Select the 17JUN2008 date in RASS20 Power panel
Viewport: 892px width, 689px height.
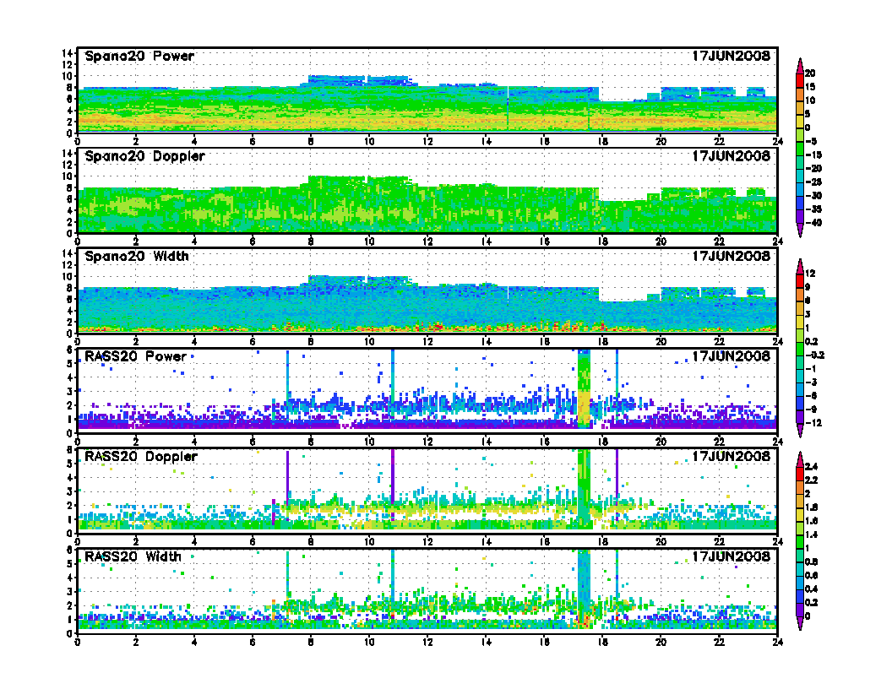point(731,356)
